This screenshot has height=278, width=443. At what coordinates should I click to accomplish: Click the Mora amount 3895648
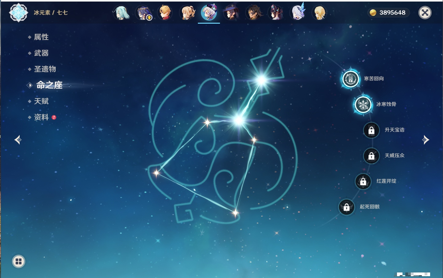click(x=392, y=13)
